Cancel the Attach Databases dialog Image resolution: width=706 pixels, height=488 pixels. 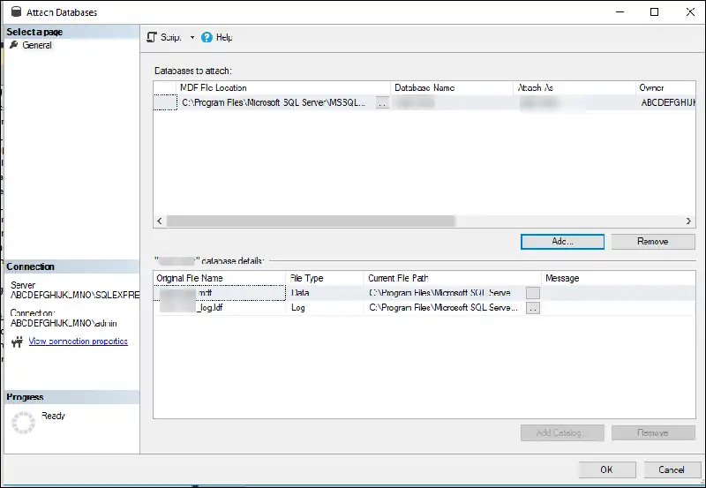tap(672, 469)
